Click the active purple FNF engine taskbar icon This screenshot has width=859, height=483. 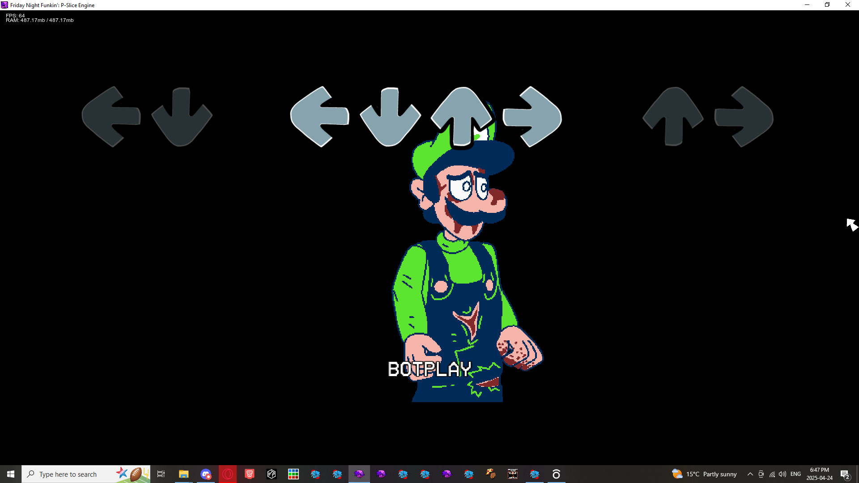tap(360, 474)
